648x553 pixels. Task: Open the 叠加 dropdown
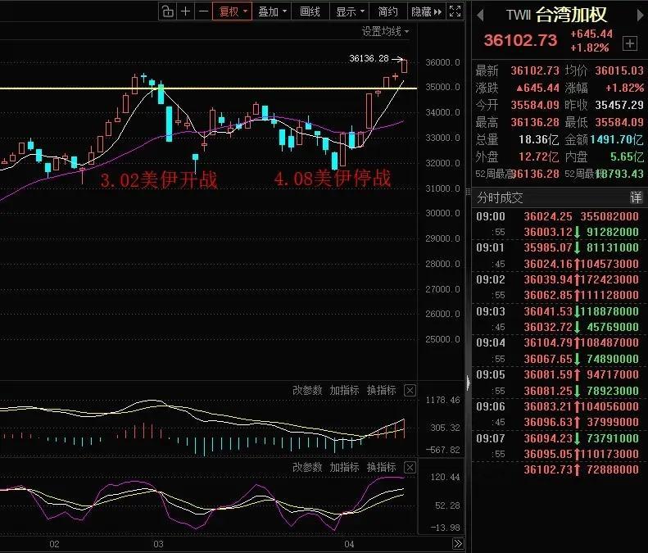point(272,11)
